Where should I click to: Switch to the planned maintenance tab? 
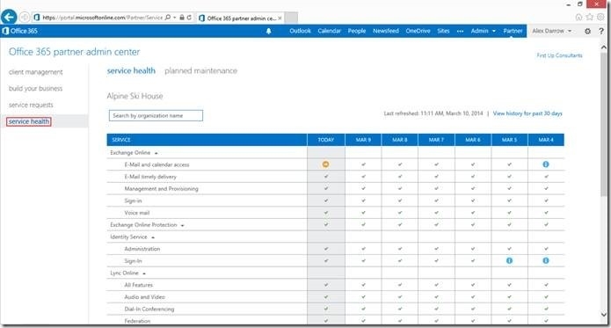point(200,70)
